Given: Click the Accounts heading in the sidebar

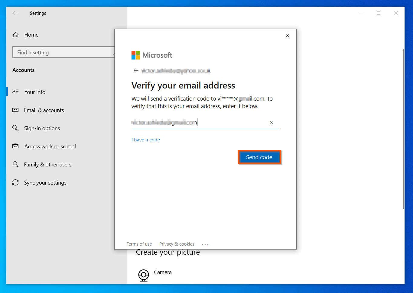Looking at the screenshot, I should (x=24, y=70).
